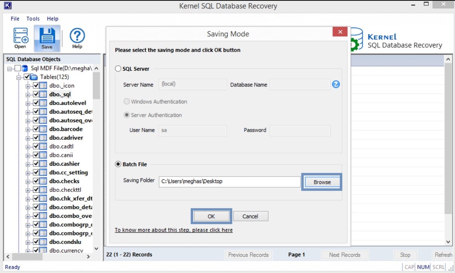This screenshot has width=455, height=273.
Task: Expand the dbo._sql tree node
Action: tap(28, 95)
